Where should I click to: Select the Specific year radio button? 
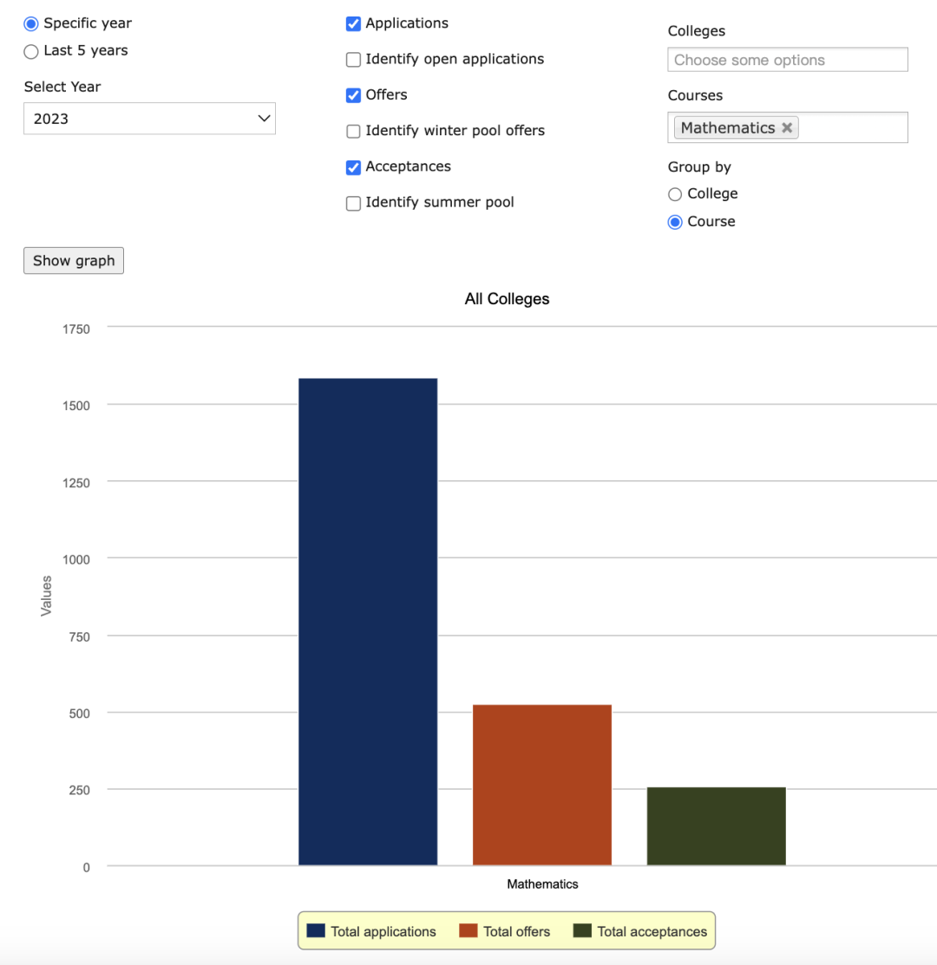(x=30, y=24)
